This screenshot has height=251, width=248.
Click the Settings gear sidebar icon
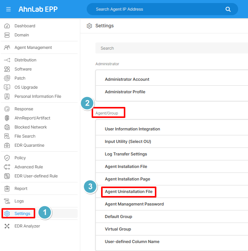(7, 214)
